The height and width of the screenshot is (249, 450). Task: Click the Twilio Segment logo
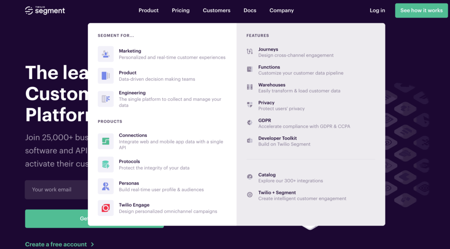point(45,11)
